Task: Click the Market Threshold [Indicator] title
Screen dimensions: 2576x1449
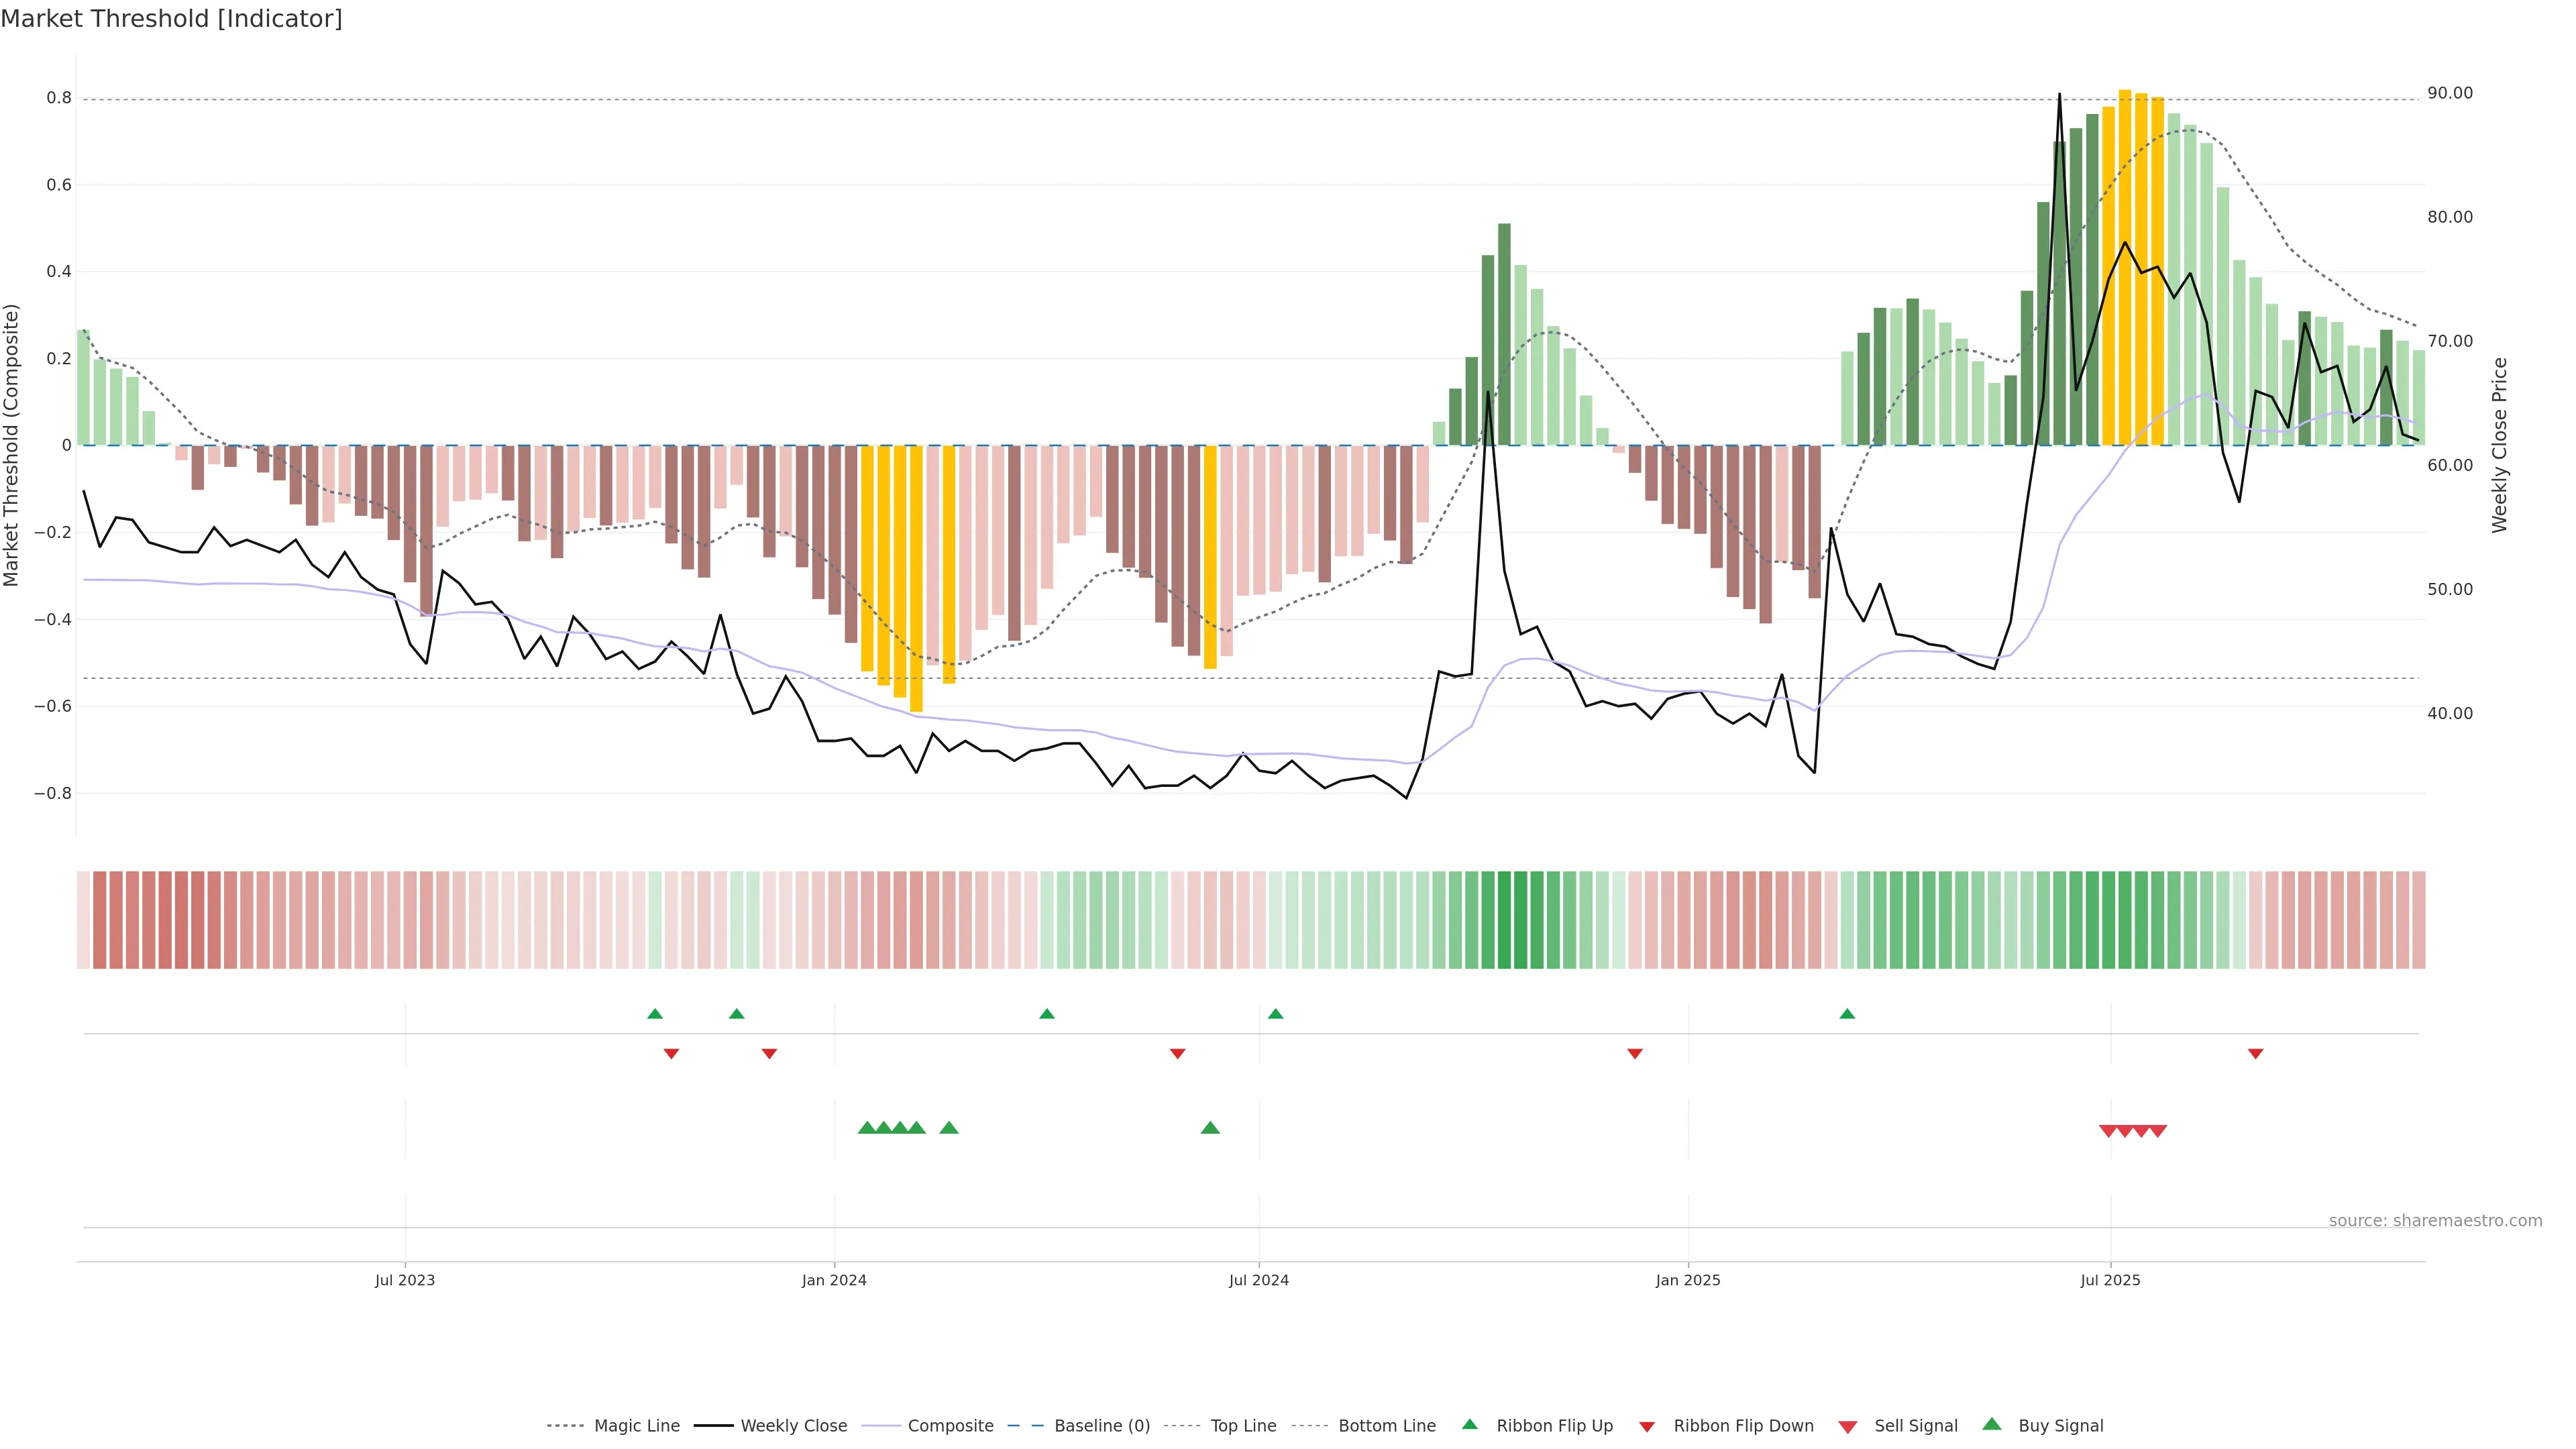Action: click(171, 19)
